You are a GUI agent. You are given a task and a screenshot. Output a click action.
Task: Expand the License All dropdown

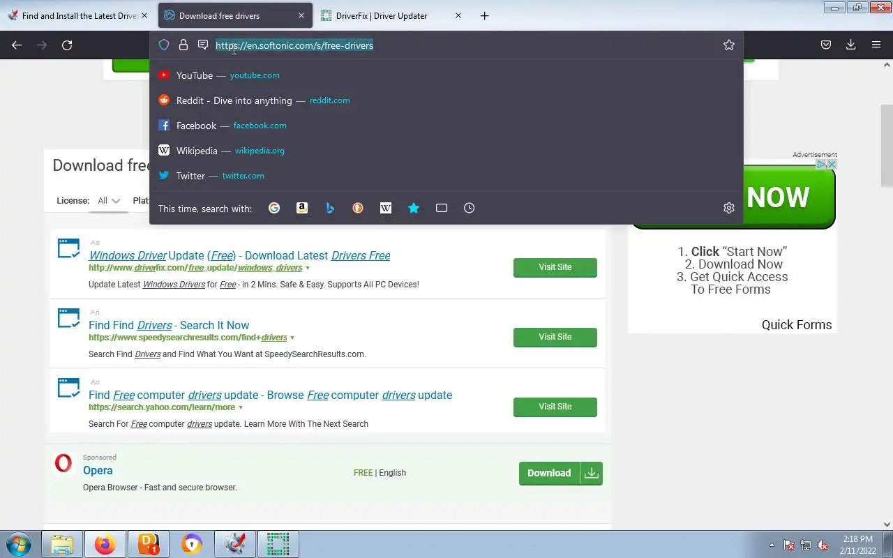(108, 201)
